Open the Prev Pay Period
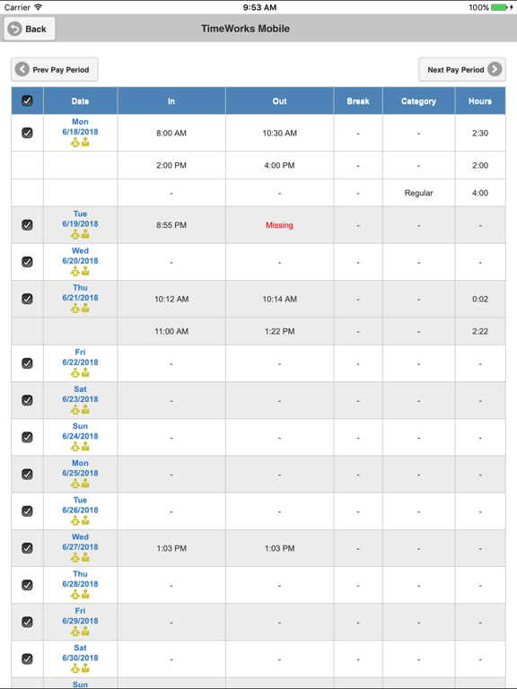The width and height of the screenshot is (517, 689). 55,69
